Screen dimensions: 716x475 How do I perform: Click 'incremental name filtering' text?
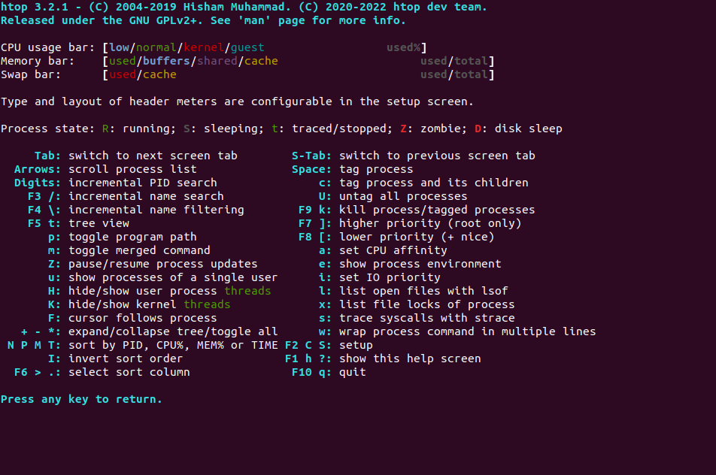156,210
